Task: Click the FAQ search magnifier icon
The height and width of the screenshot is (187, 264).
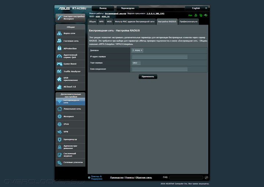Action: (x=206, y=177)
